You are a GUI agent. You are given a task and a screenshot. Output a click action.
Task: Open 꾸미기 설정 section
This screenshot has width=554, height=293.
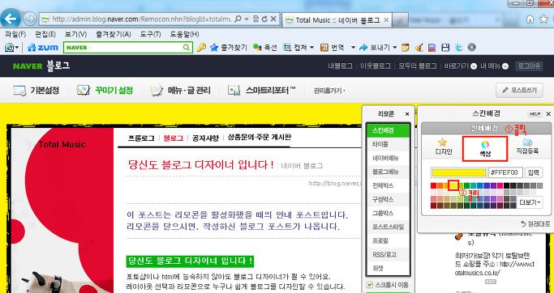click(x=105, y=91)
